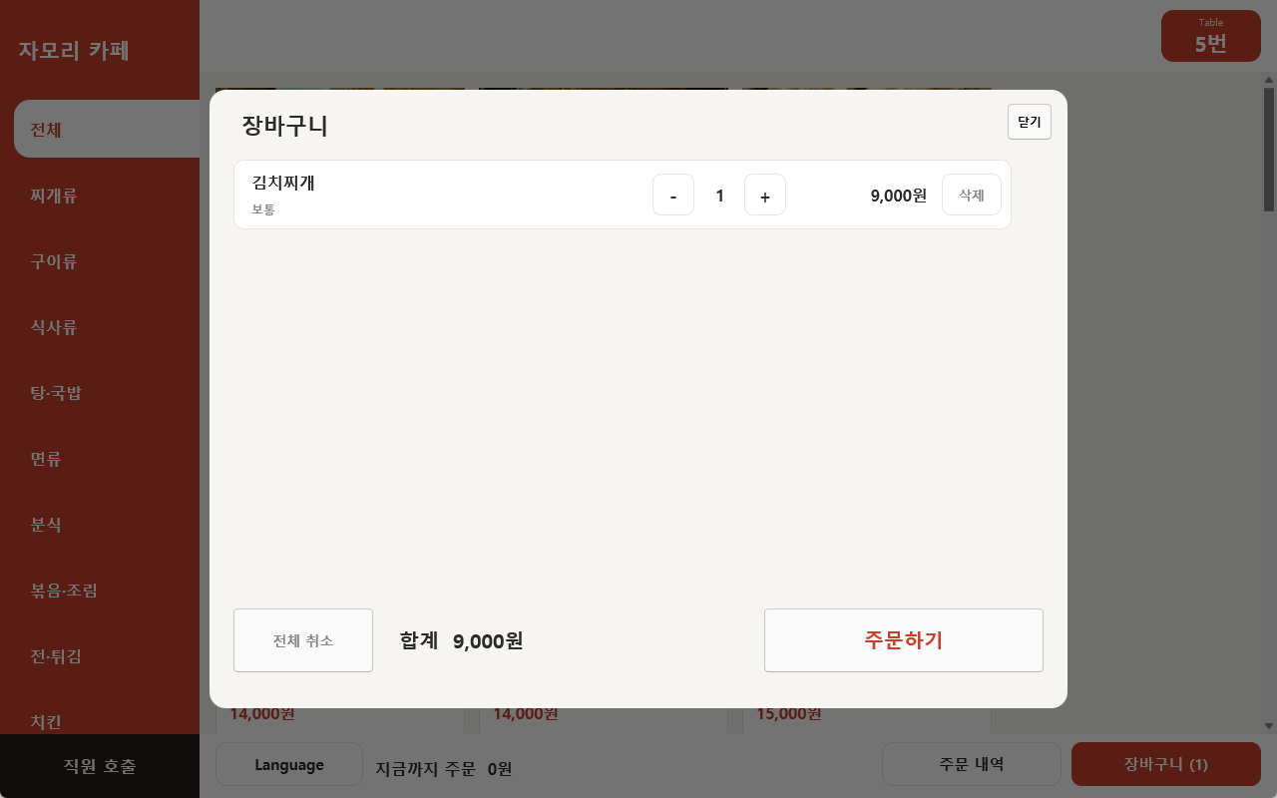Close the cart dialog with 닫기
Screen dimensions: 1277x798
[1029, 122]
